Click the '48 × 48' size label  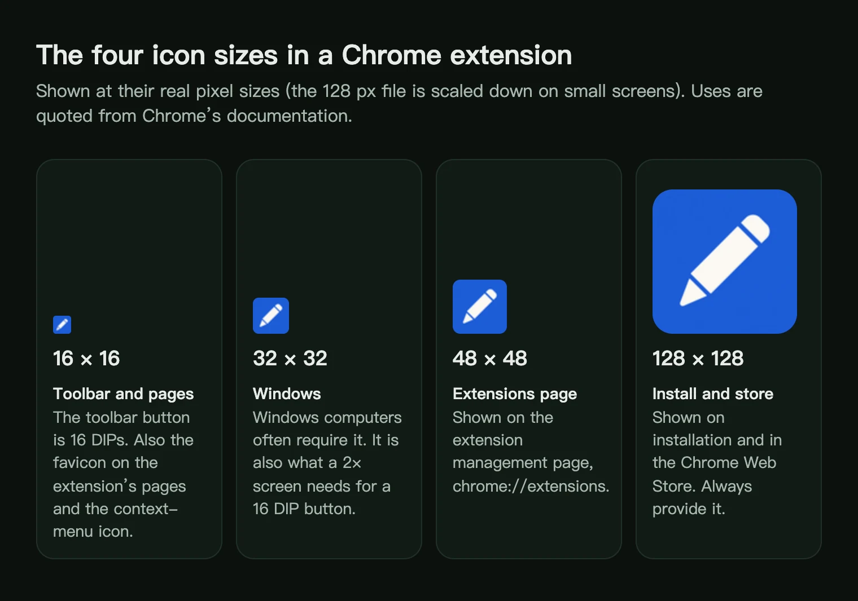tap(490, 358)
